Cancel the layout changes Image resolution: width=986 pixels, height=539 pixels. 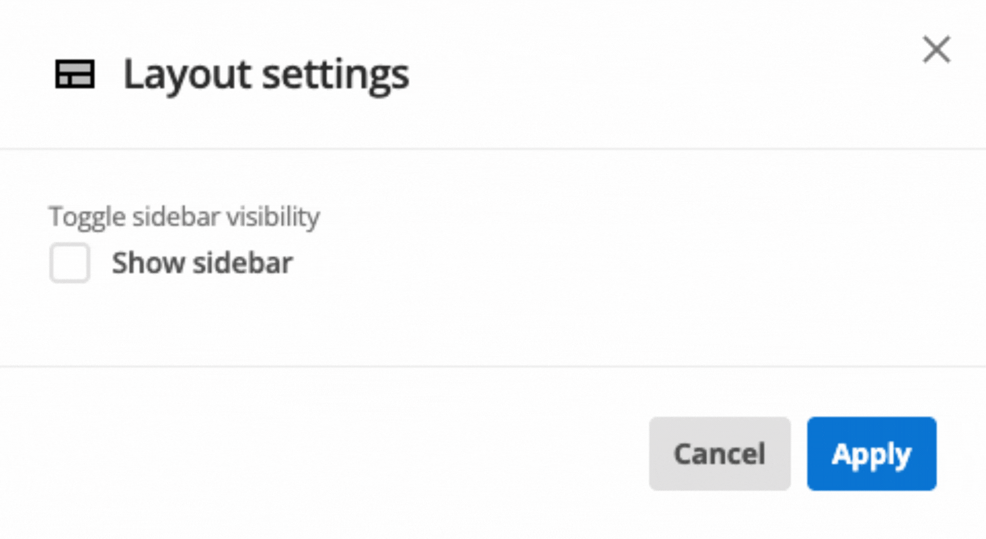tap(720, 454)
